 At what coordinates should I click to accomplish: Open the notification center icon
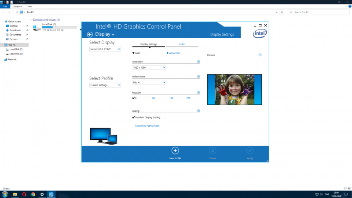(346, 194)
